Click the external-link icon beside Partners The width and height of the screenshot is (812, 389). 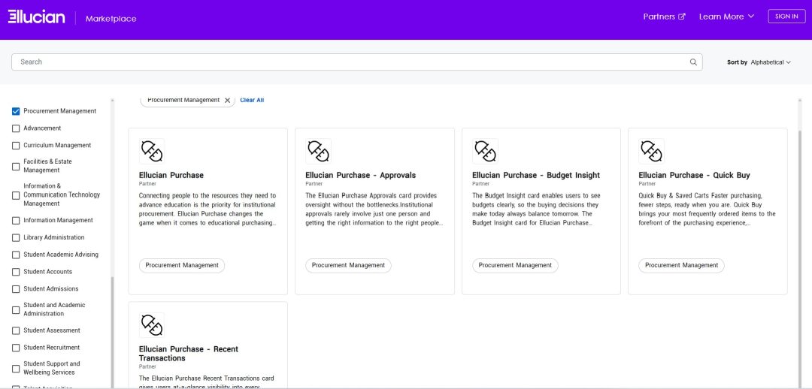[x=681, y=17]
